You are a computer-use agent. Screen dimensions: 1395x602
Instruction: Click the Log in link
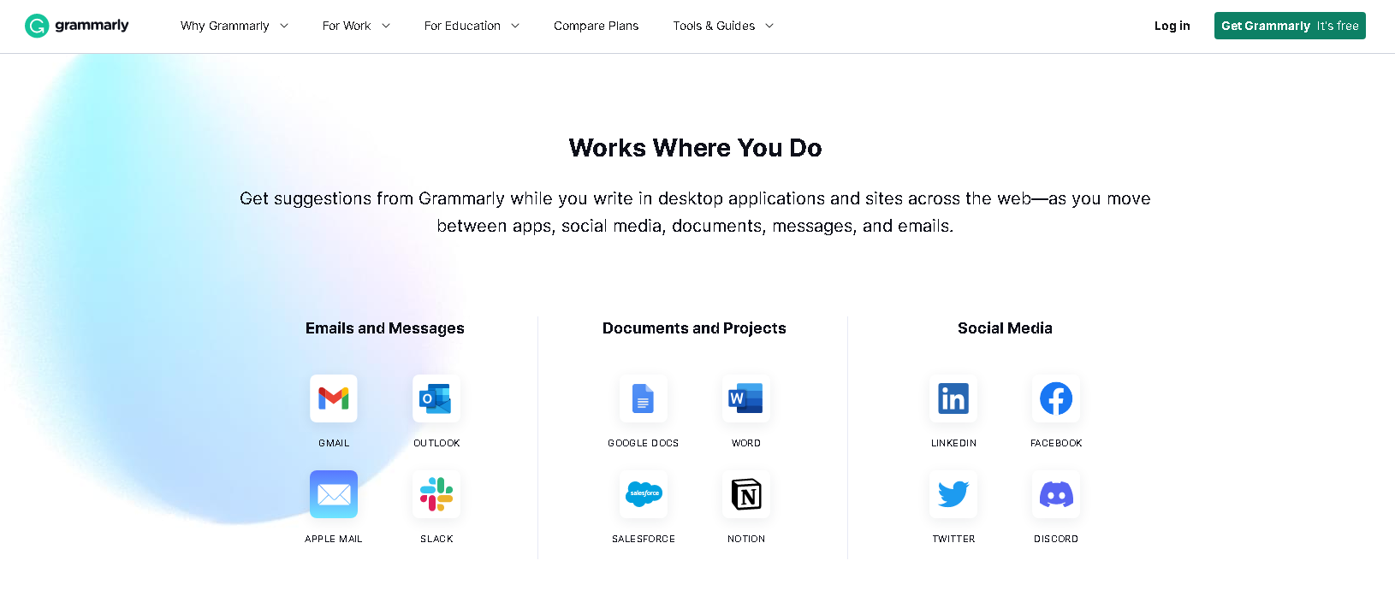click(x=1172, y=26)
